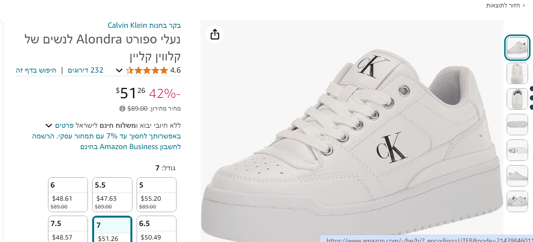Viewport: 533px width, 242px height.
Task: Select the last shoe thumbnail
Action: 517,201
